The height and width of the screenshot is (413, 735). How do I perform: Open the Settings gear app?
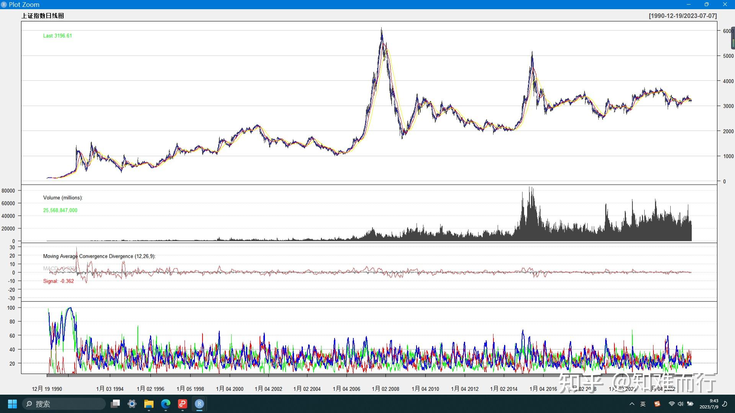click(x=132, y=404)
